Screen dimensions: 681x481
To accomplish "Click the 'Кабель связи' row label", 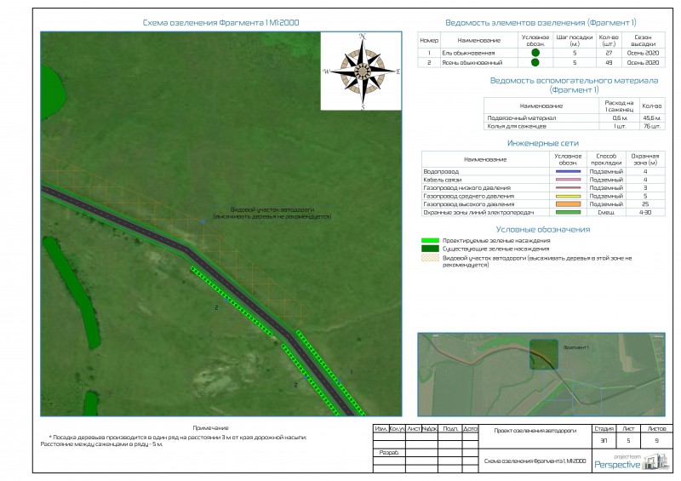I will 442,180.
